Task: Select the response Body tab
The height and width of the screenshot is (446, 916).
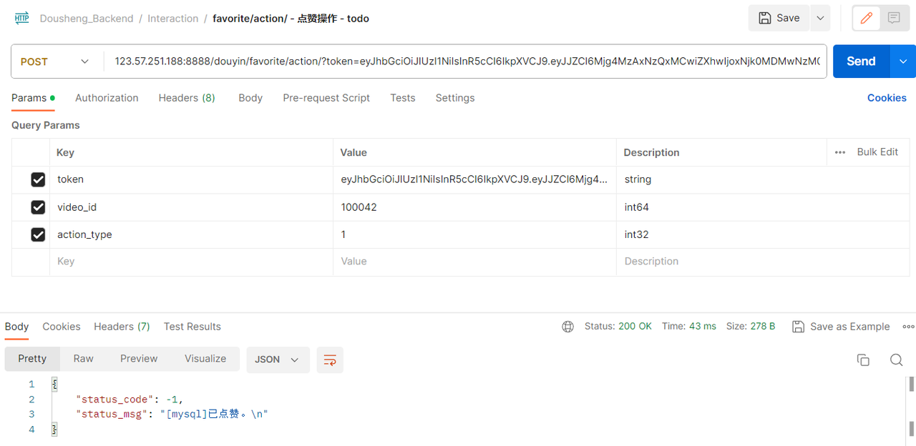Action: 17,327
